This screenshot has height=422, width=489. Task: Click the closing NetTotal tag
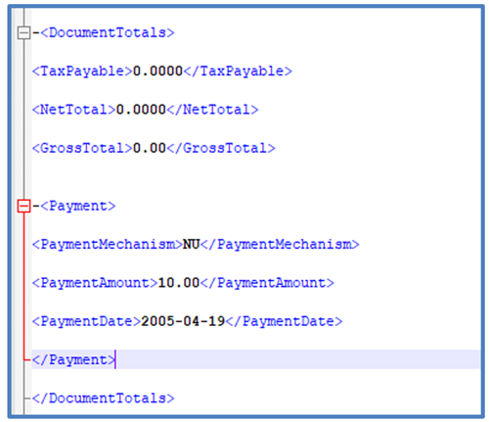(x=213, y=110)
